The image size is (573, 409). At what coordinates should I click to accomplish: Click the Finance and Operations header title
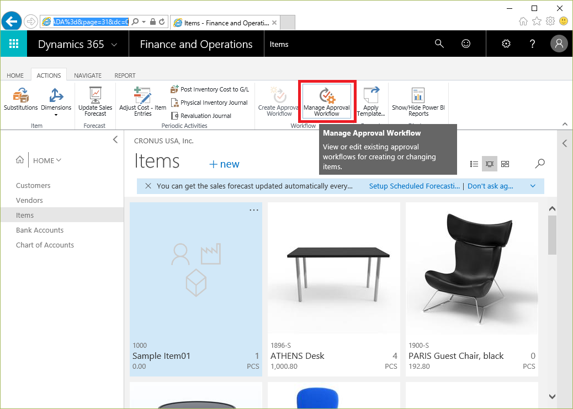(x=196, y=44)
